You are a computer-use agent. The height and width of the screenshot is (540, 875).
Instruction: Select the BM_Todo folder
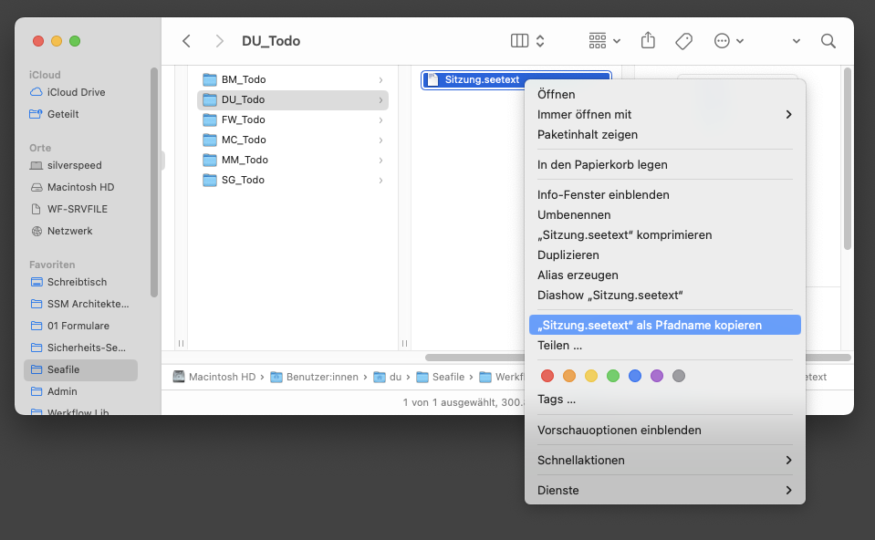tap(243, 79)
